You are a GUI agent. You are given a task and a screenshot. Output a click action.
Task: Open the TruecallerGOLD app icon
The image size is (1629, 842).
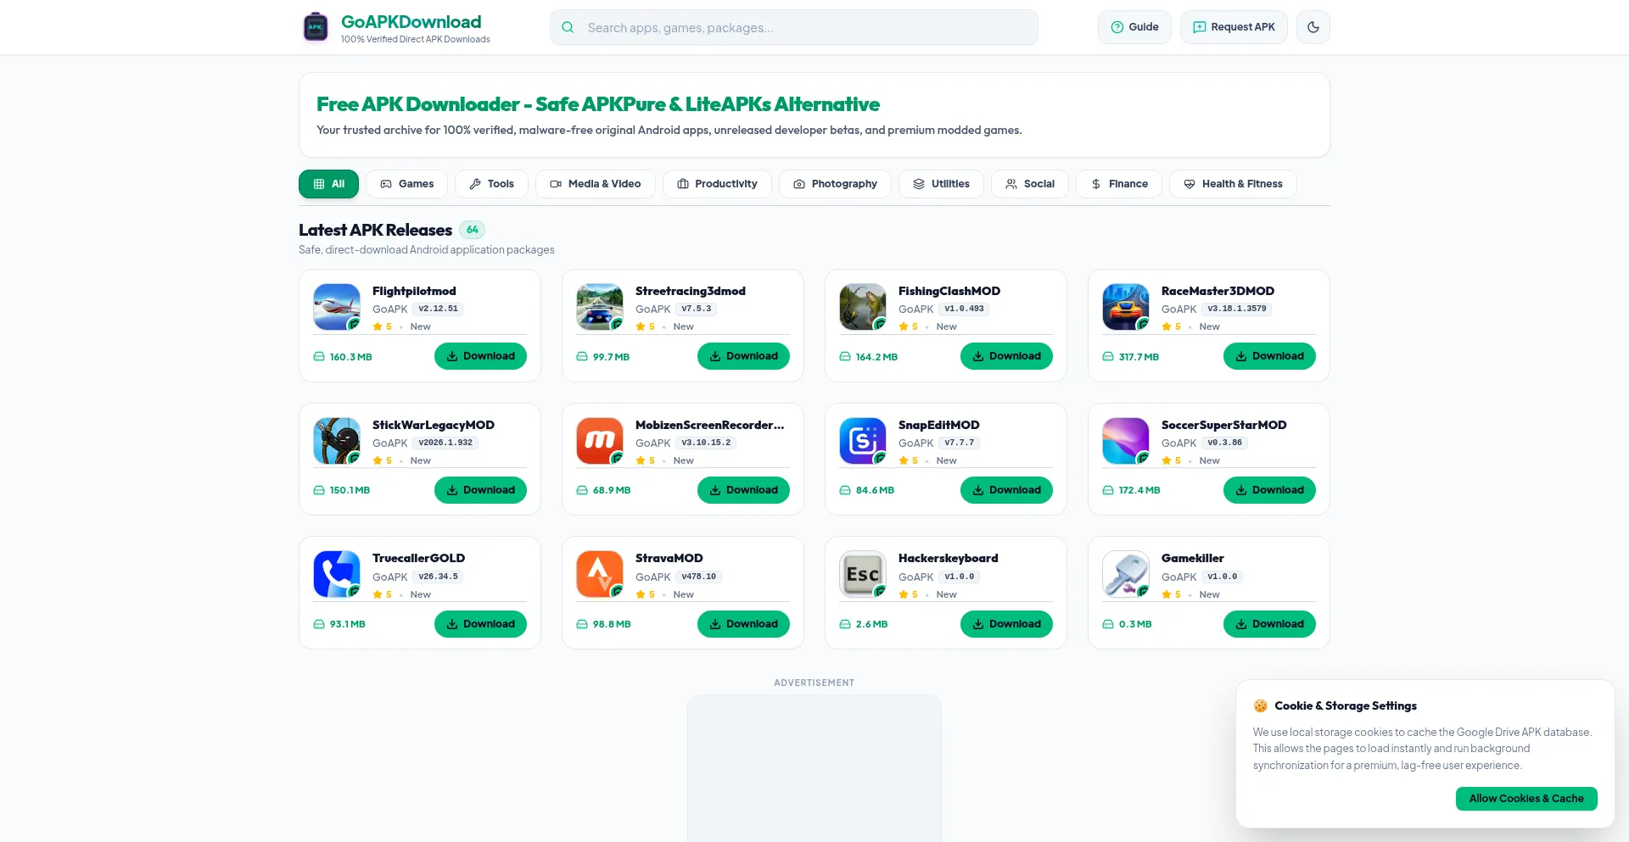point(337,574)
